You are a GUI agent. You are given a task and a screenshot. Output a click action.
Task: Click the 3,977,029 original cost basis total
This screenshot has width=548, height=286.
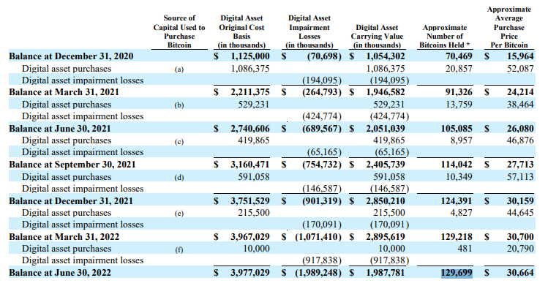250,273
